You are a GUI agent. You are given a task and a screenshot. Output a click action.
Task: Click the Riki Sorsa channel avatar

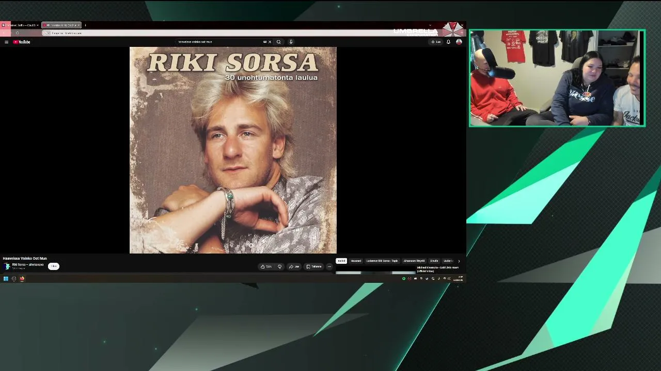7,266
